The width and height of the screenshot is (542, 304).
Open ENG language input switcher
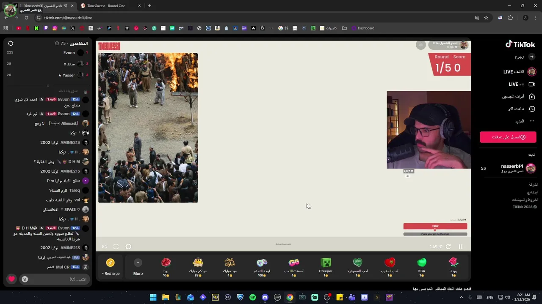pos(490,297)
